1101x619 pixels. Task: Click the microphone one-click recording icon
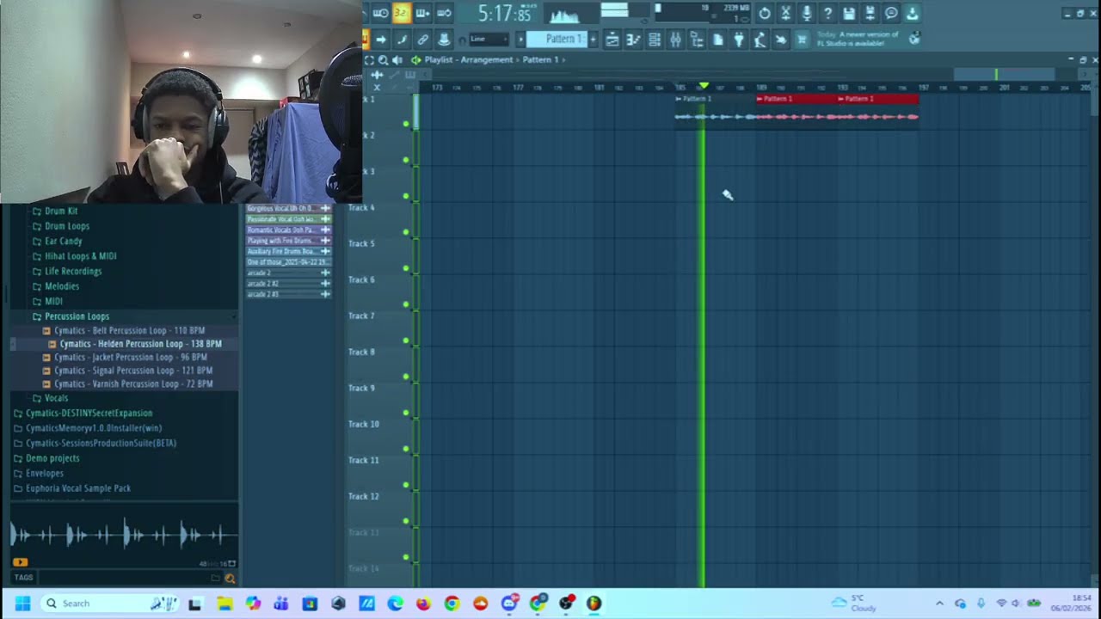pyautogui.click(x=807, y=14)
